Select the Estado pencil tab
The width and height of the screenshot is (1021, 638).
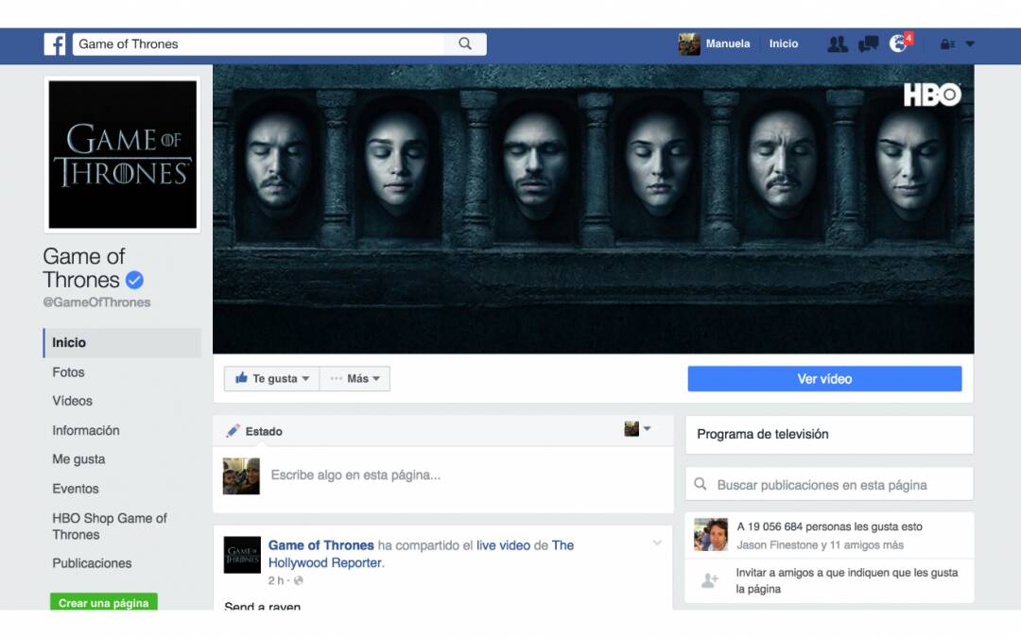(x=254, y=431)
